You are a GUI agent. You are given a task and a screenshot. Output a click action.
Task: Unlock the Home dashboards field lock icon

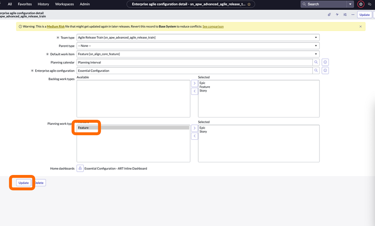(80, 168)
